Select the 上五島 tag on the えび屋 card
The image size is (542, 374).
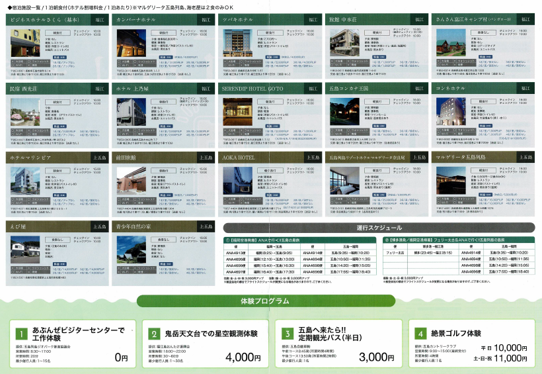(100, 226)
